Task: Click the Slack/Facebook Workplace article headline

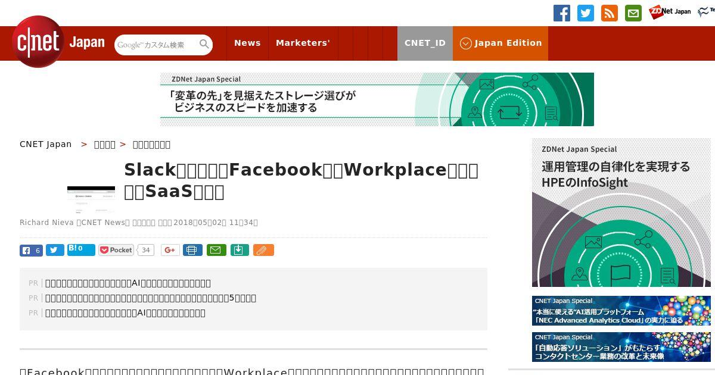Action: tap(301, 180)
